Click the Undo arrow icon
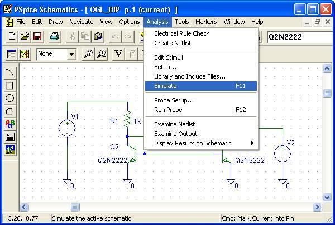Viewport: 335px width, 225px height. (x=115, y=37)
